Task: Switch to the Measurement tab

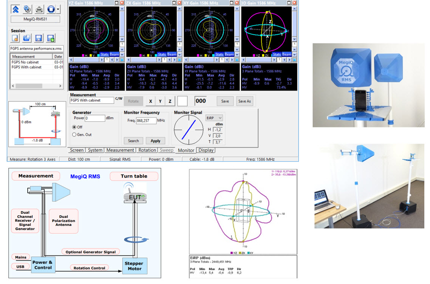Action: [x=120, y=150]
